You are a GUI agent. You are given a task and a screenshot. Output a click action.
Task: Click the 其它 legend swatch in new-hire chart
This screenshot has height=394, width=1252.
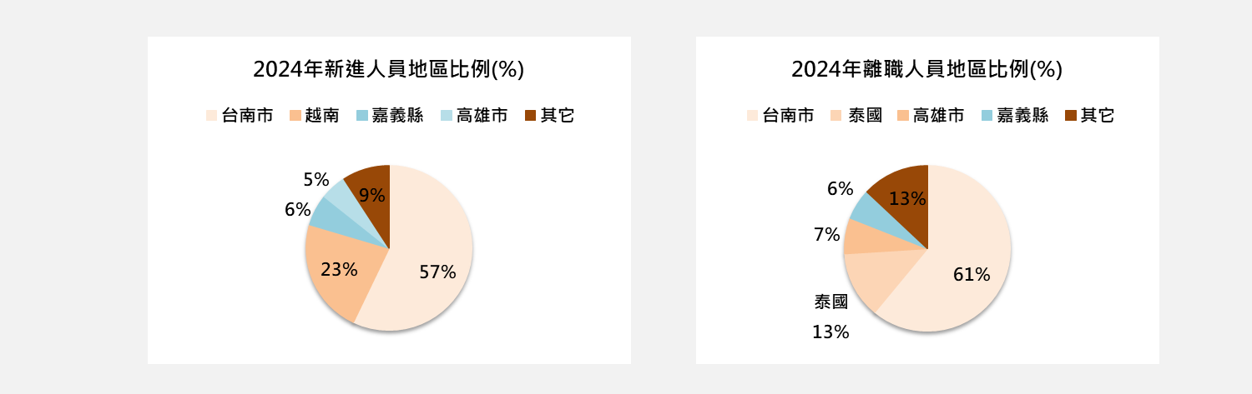point(530,117)
